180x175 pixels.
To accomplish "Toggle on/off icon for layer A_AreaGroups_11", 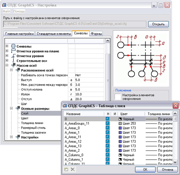I will point(108,123).
